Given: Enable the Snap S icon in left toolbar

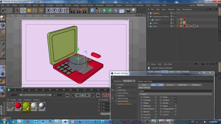Looking at the screenshot, I should pos(3,74).
